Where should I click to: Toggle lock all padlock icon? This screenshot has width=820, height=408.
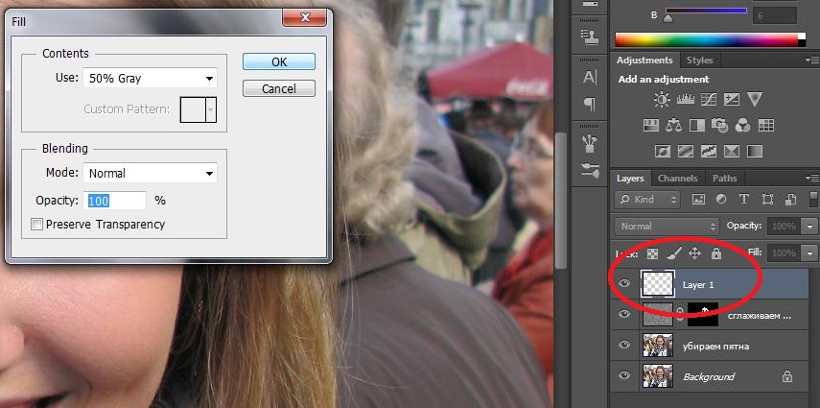click(715, 254)
